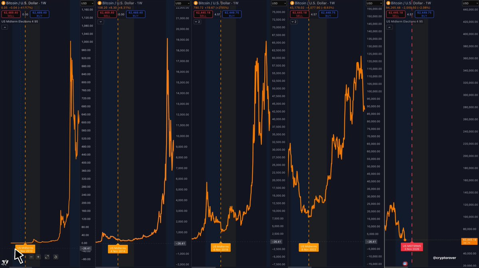Toggle fullscreen with the expand-arrows chart icon
This screenshot has width=479, height=268.
point(47,257)
